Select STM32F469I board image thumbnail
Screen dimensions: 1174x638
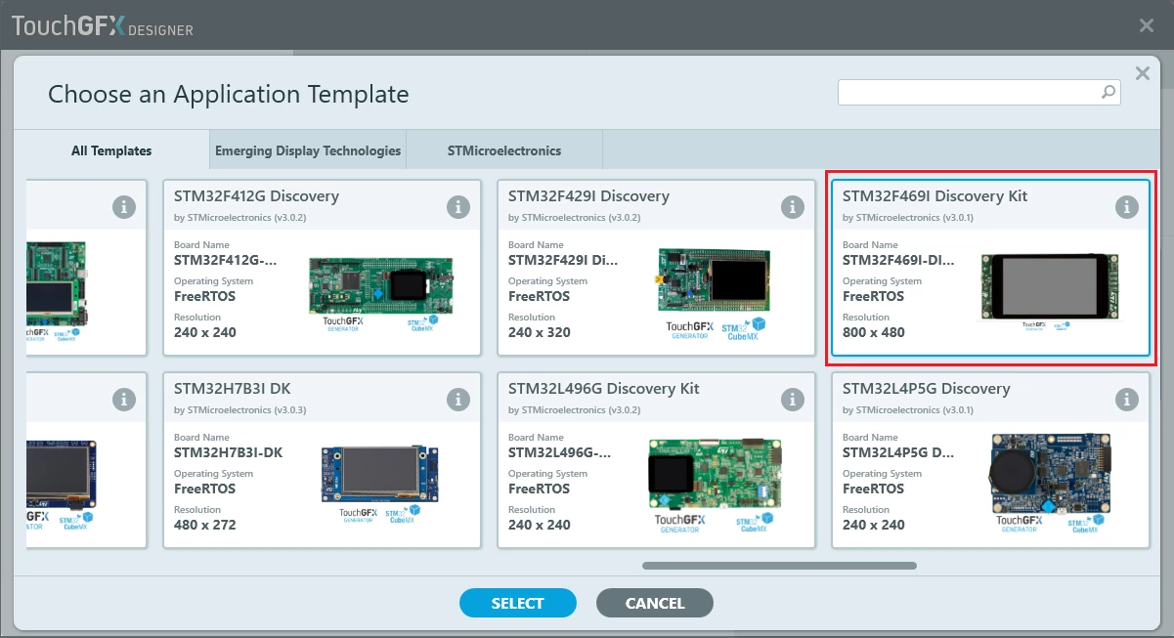(x=1050, y=286)
